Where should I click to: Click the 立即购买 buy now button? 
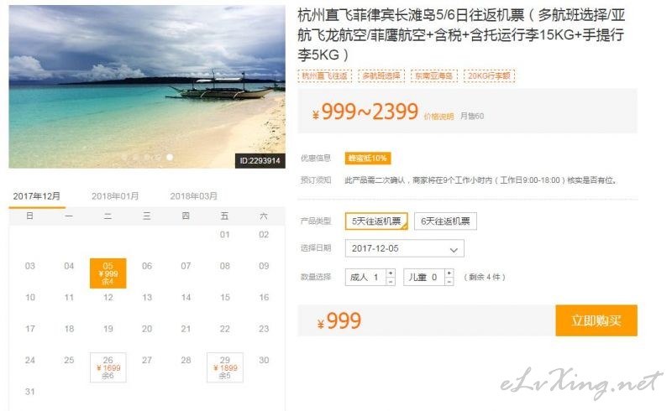coord(596,320)
